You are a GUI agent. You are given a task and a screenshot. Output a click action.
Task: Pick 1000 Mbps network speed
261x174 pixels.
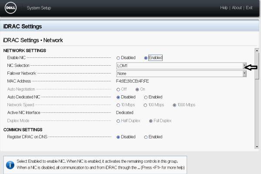pyautogui.click(x=174, y=105)
